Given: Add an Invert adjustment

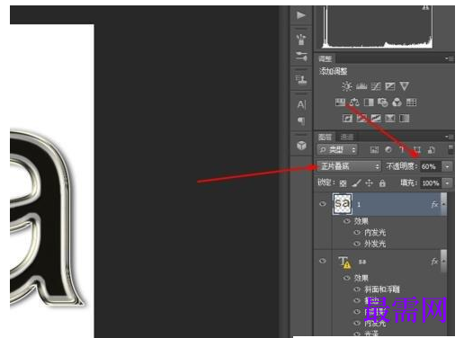Looking at the screenshot, I should (347, 118).
